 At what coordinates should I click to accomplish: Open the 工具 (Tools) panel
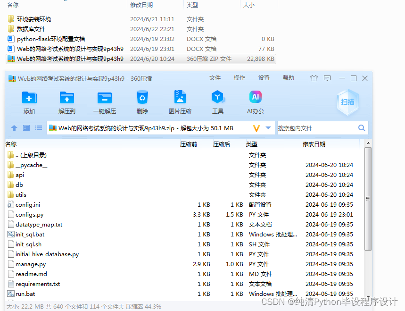tap(218, 101)
